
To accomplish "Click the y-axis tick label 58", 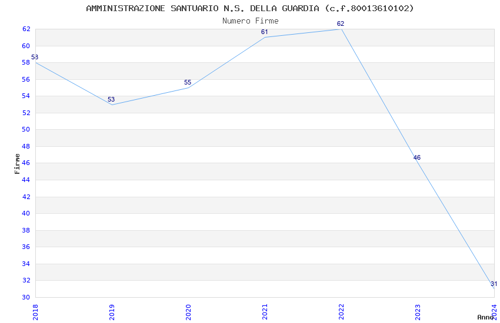I will 26,62.
